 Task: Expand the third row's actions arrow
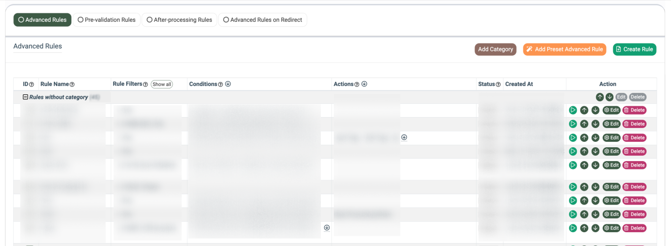404,137
